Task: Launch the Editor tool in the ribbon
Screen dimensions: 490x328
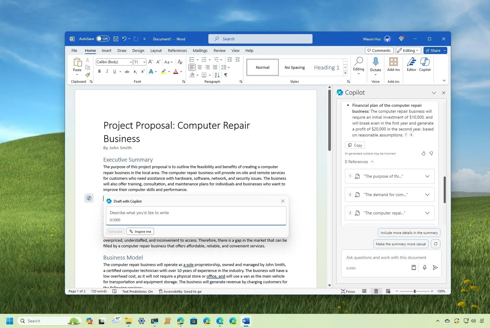Action: 411,64
